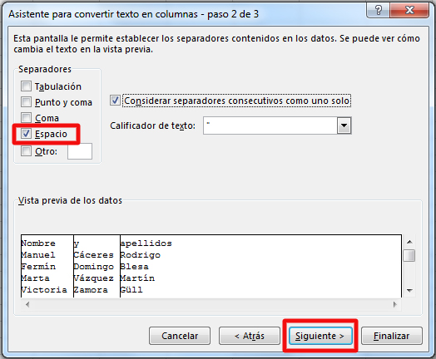This screenshot has height=359, width=436.
Task: Click the Cancelar button
Action: tap(180, 336)
